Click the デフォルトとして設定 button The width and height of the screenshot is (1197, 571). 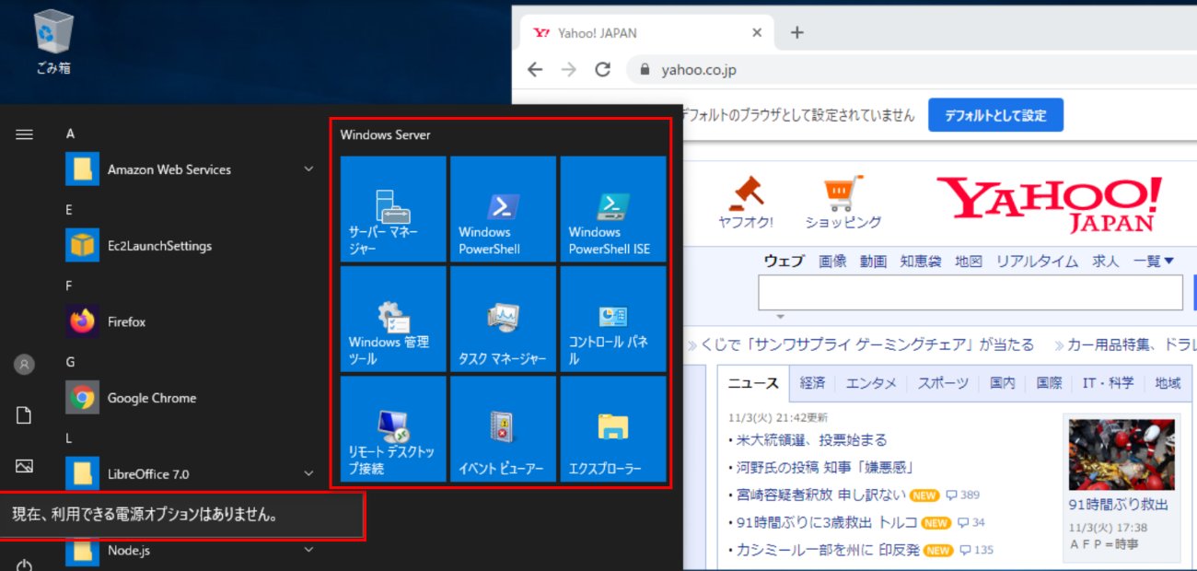click(x=995, y=115)
